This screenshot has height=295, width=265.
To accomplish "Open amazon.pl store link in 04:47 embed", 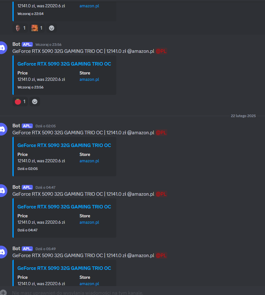I will [x=89, y=222].
